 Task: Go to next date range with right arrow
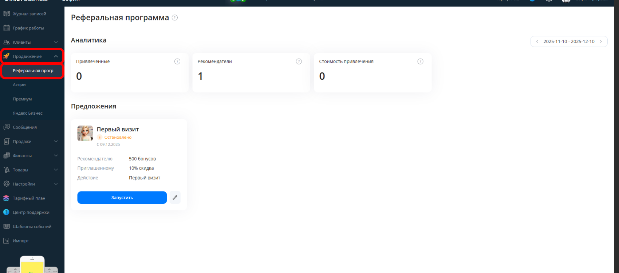click(601, 41)
